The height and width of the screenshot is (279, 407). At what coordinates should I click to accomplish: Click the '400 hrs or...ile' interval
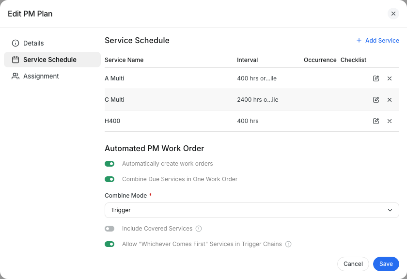(257, 78)
